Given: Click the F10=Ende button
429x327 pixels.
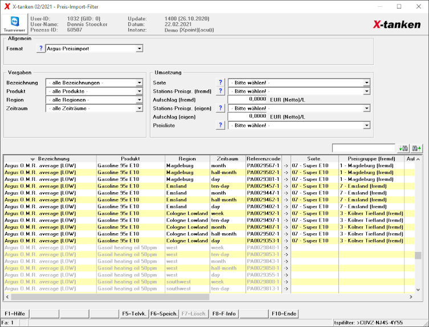Looking at the screenshot, I should [284, 313].
